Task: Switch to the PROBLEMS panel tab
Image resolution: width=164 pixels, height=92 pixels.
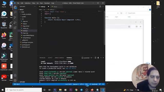Action: 43,58
